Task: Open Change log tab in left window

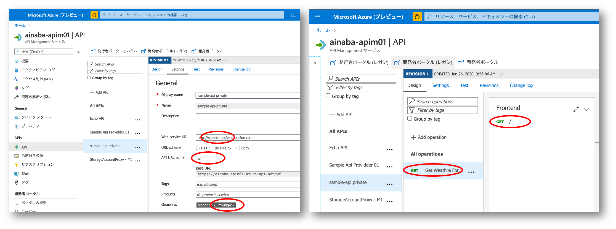Action: (x=241, y=69)
